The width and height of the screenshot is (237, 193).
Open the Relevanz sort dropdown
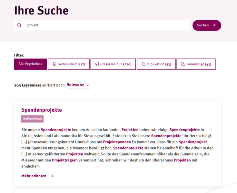(x=75, y=85)
